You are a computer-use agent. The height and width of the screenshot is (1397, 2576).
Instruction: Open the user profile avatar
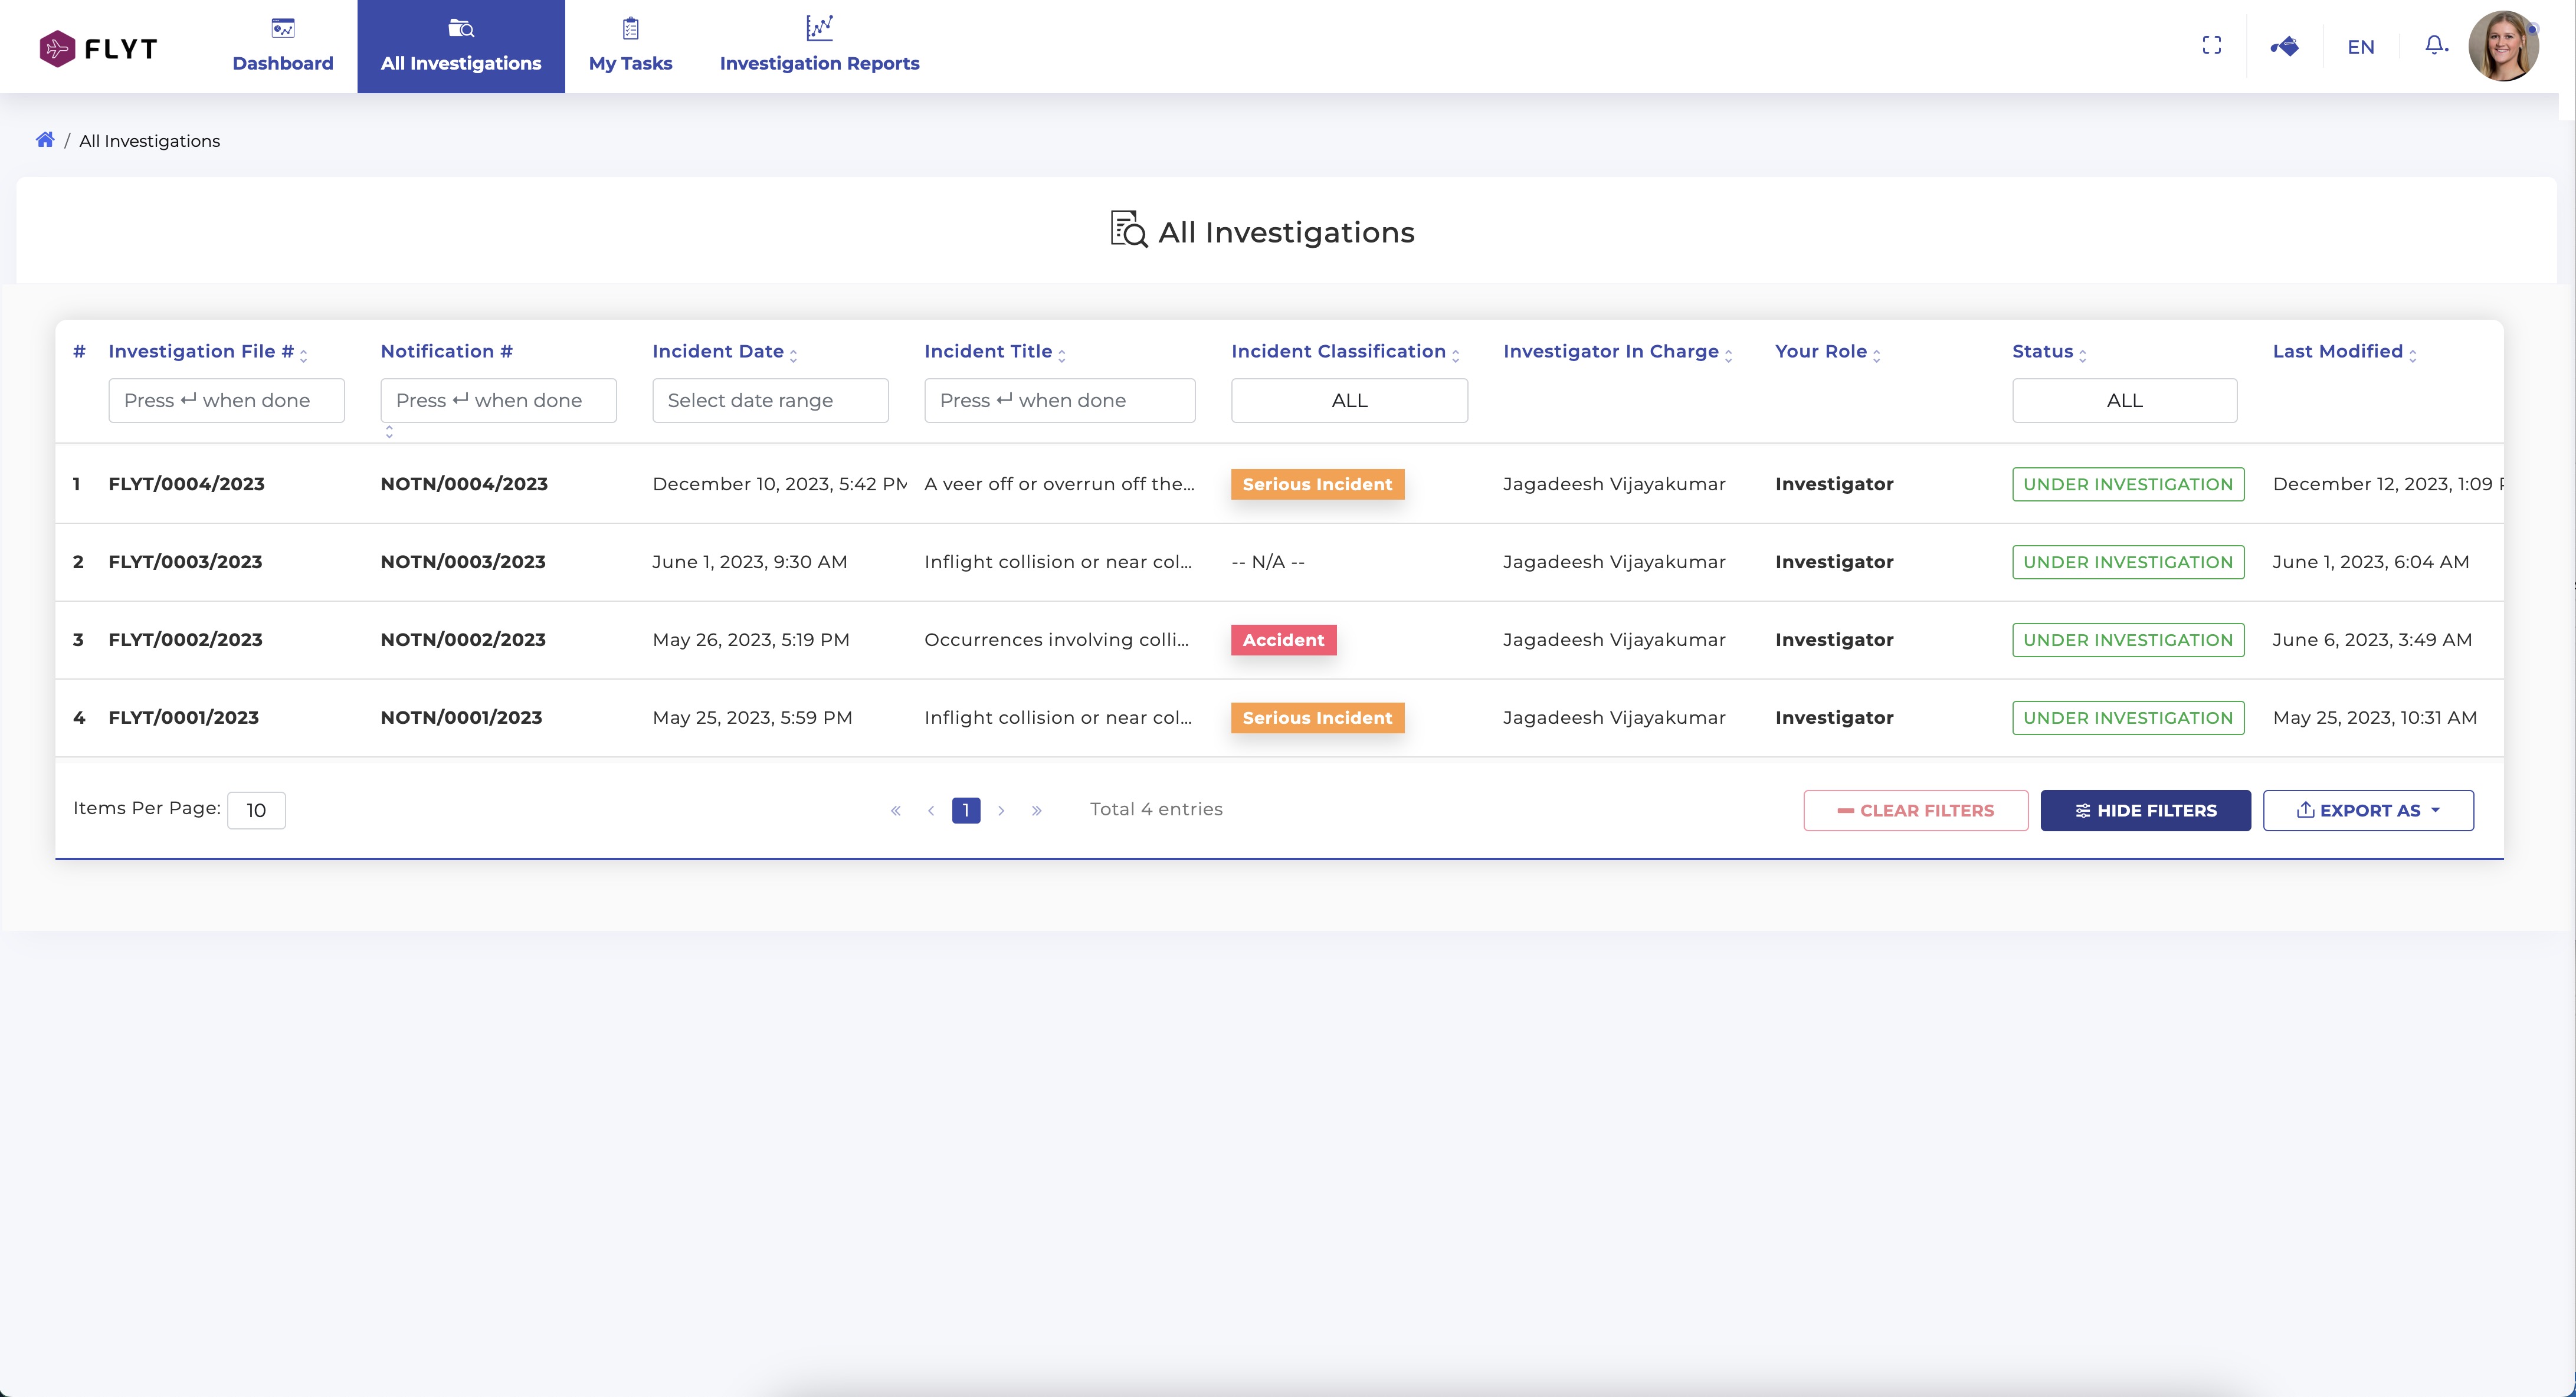pos(2503,46)
